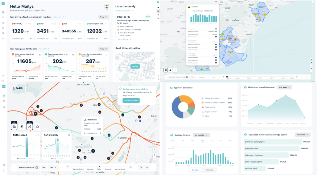Switch to the Heatmap tab
The width and height of the screenshot is (318, 176).
click(x=211, y=170)
